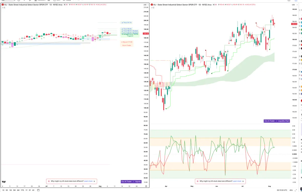Select the 6M time range

pos(18,190)
